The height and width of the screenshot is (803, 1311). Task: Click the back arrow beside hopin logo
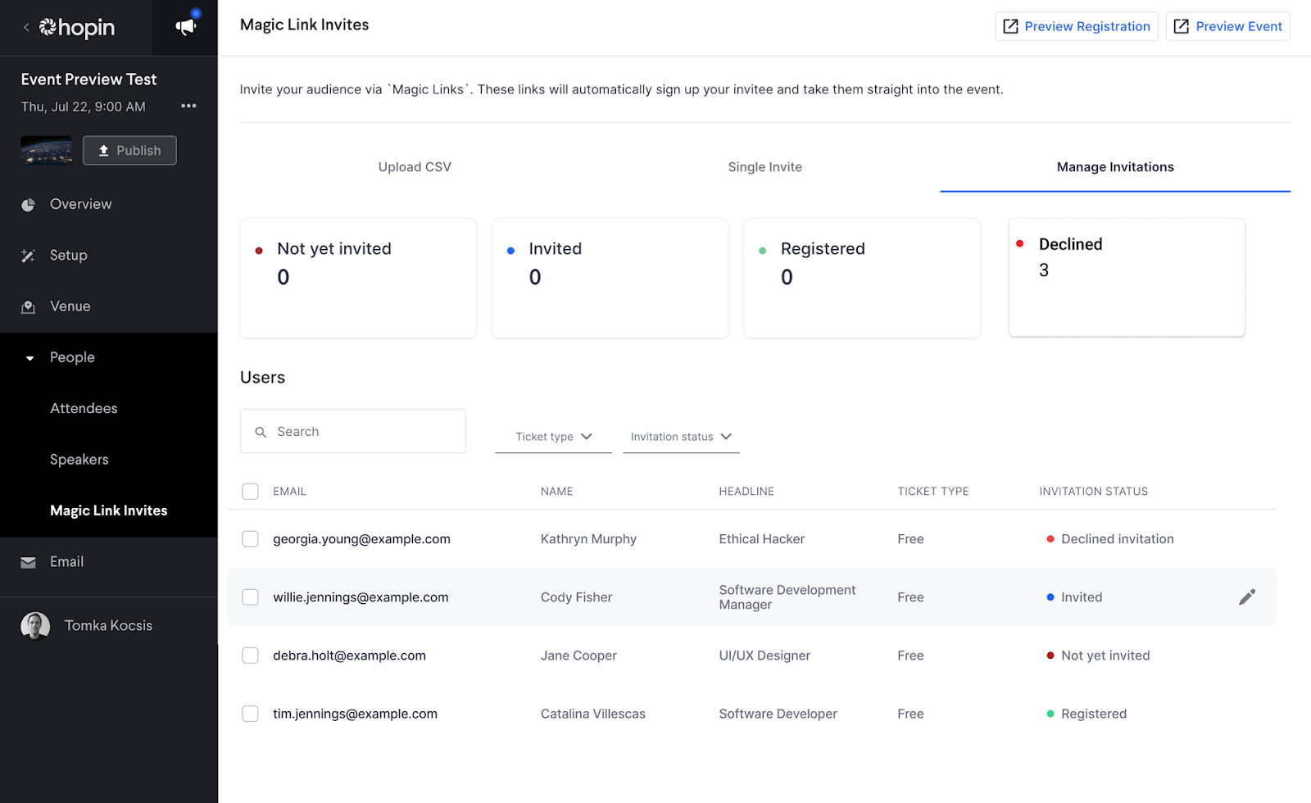pyautogui.click(x=26, y=27)
